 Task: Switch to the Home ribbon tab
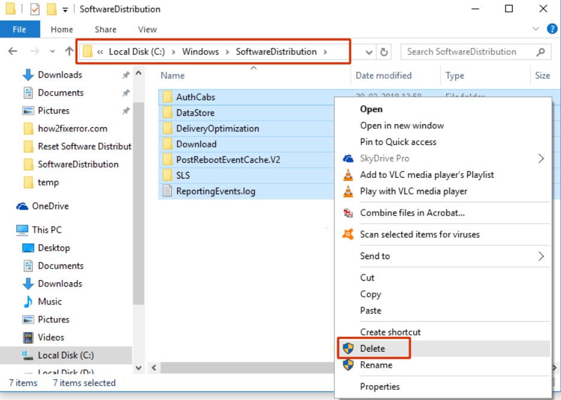(x=62, y=29)
